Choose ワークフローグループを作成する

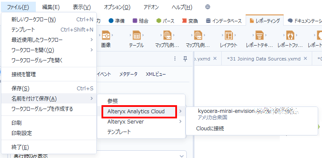(49, 109)
